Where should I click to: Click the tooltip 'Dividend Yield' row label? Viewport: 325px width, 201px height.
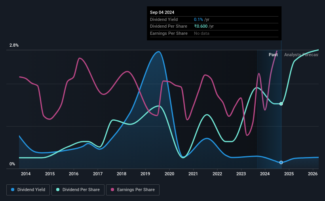click(164, 19)
